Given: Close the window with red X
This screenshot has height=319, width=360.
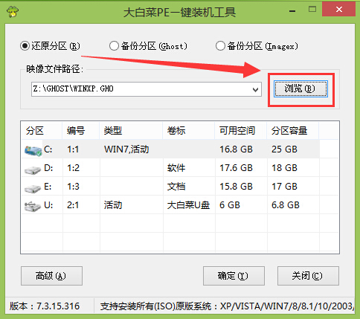Looking at the screenshot, I should pyautogui.click(x=338, y=10).
